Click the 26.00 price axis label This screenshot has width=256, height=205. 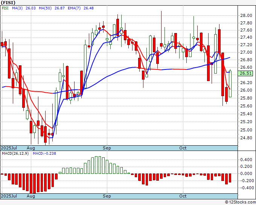[246, 90]
